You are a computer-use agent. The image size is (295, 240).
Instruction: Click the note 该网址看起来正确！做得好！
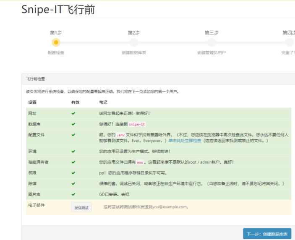pos(124,113)
